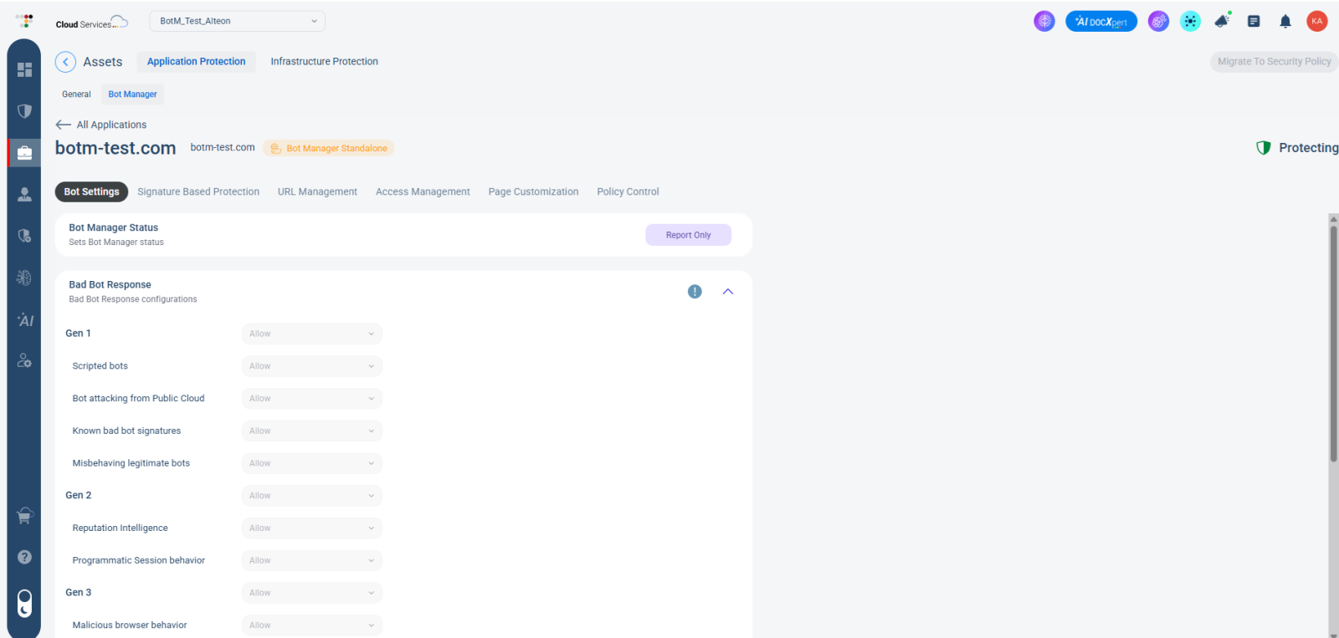Switch to the Policy Control tab

(x=628, y=192)
